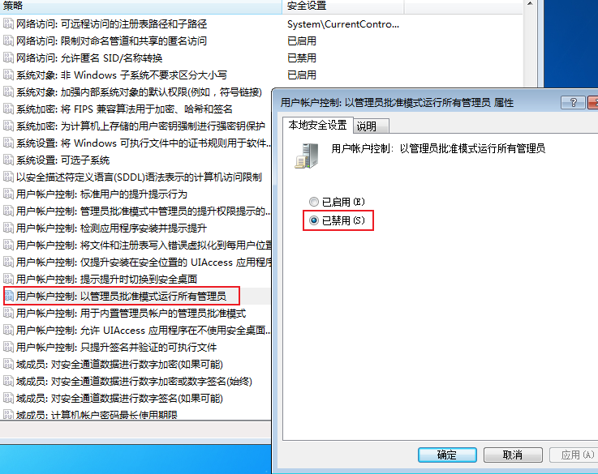This screenshot has height=474, width=598.
Task: Click icon of 用户帐户控制: 以管理员批准模式运行所有管理员
Action: click(x=8, y=296)
